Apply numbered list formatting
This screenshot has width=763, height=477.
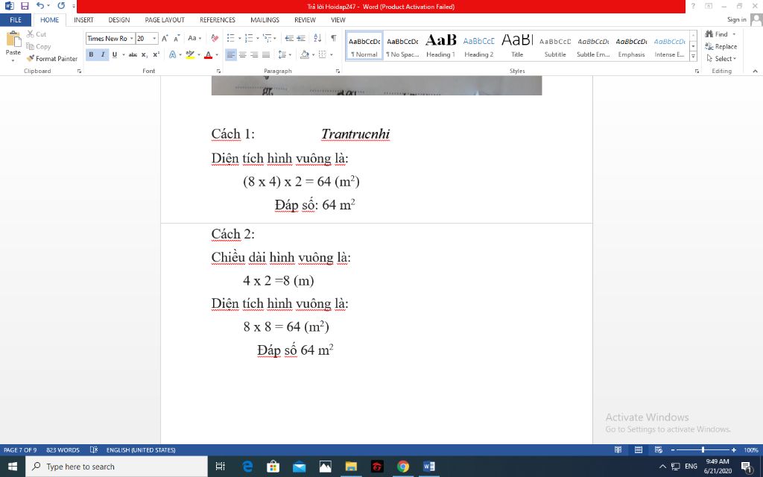(x=249, y=38)
